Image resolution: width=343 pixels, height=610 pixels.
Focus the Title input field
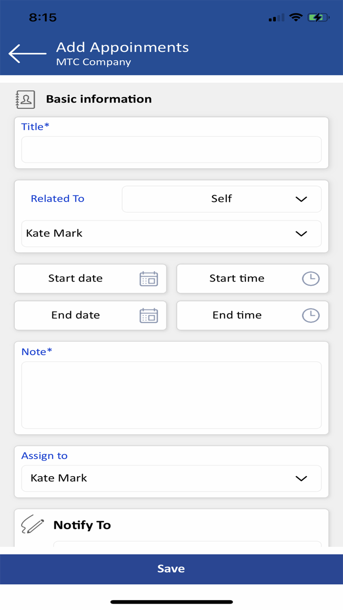[x=171, y=150]
